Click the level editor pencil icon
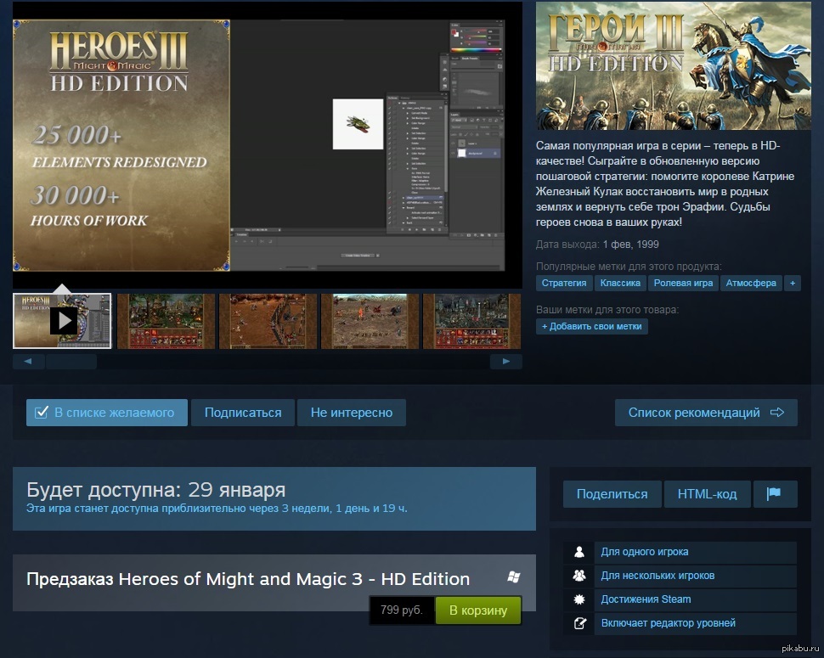The width and height of the screenshot is (824, 658). [x=579, y=623]
